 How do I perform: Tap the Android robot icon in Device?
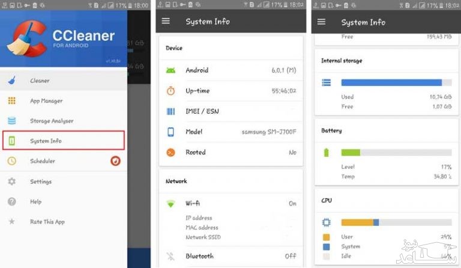point(170,70)
